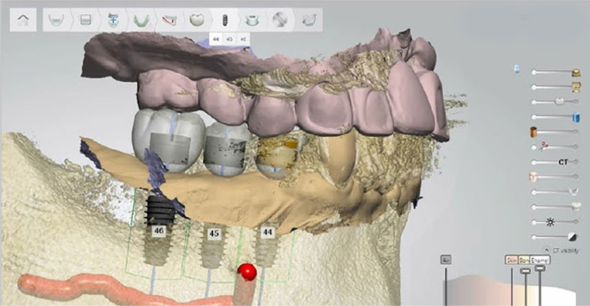Click the Enamel threshold label
This screenshot has height=306, width=590.
tap(540, 260)
